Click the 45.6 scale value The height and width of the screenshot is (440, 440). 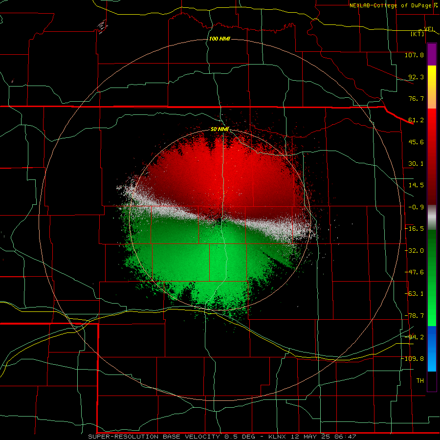pyautogui.click(x=416, y=142)
